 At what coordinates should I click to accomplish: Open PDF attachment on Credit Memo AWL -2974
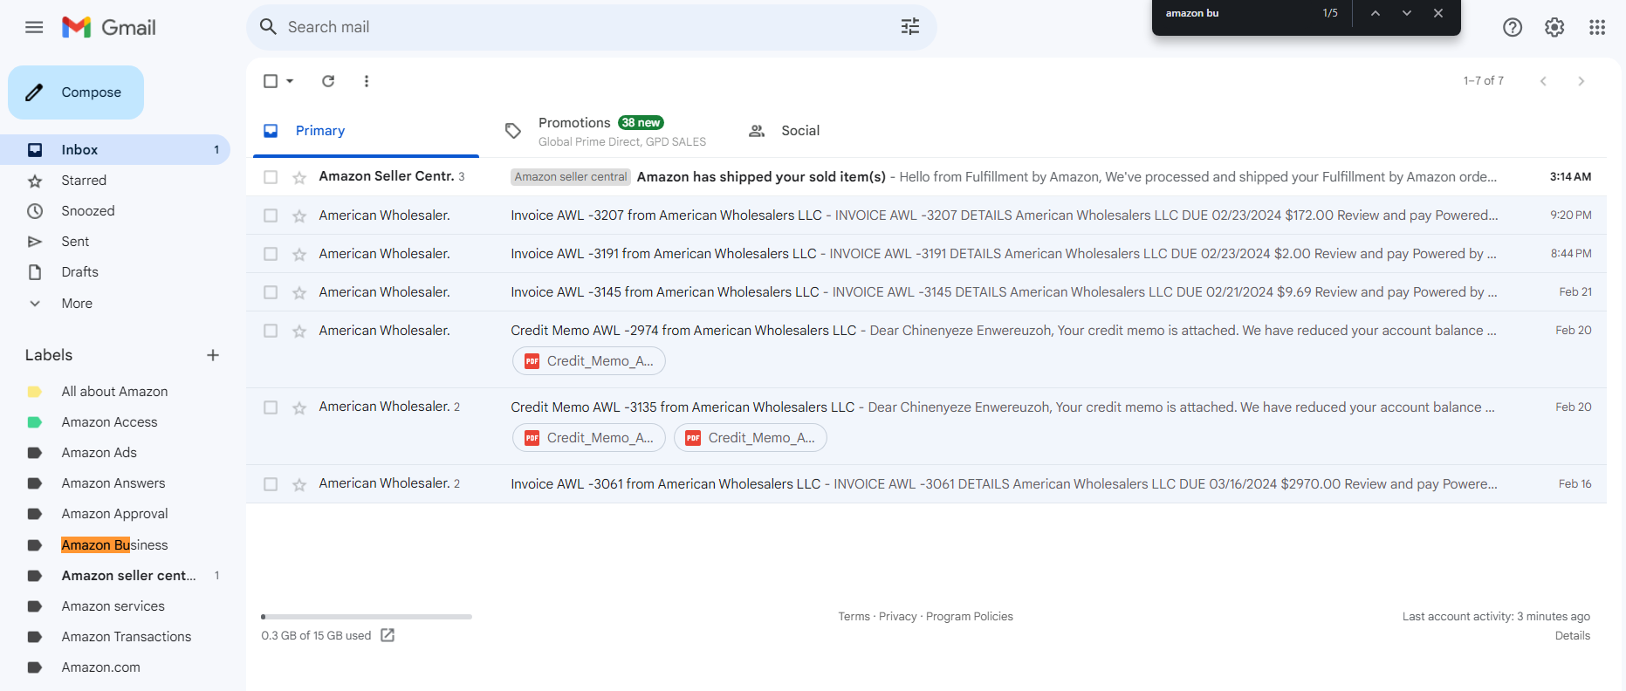(589, 361)
